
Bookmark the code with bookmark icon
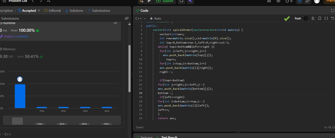pyautogui.click(x=320, y=18)
